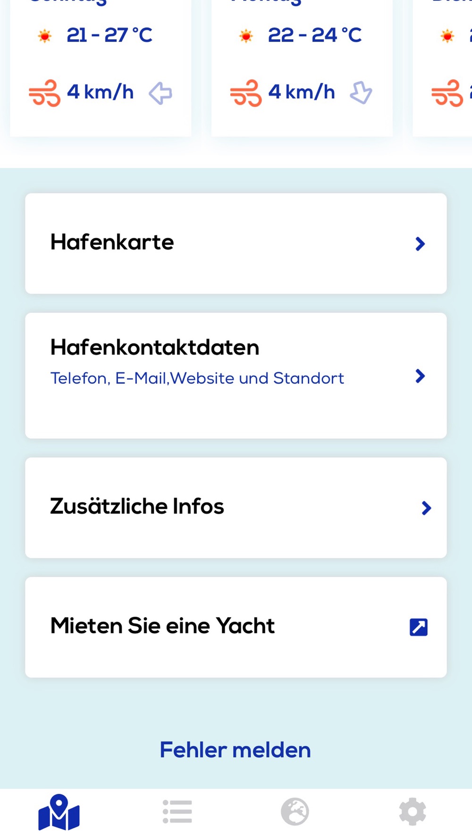Tap the left-pointing wind direction arrow
The image size is (472, 839).
click(160, 93)
